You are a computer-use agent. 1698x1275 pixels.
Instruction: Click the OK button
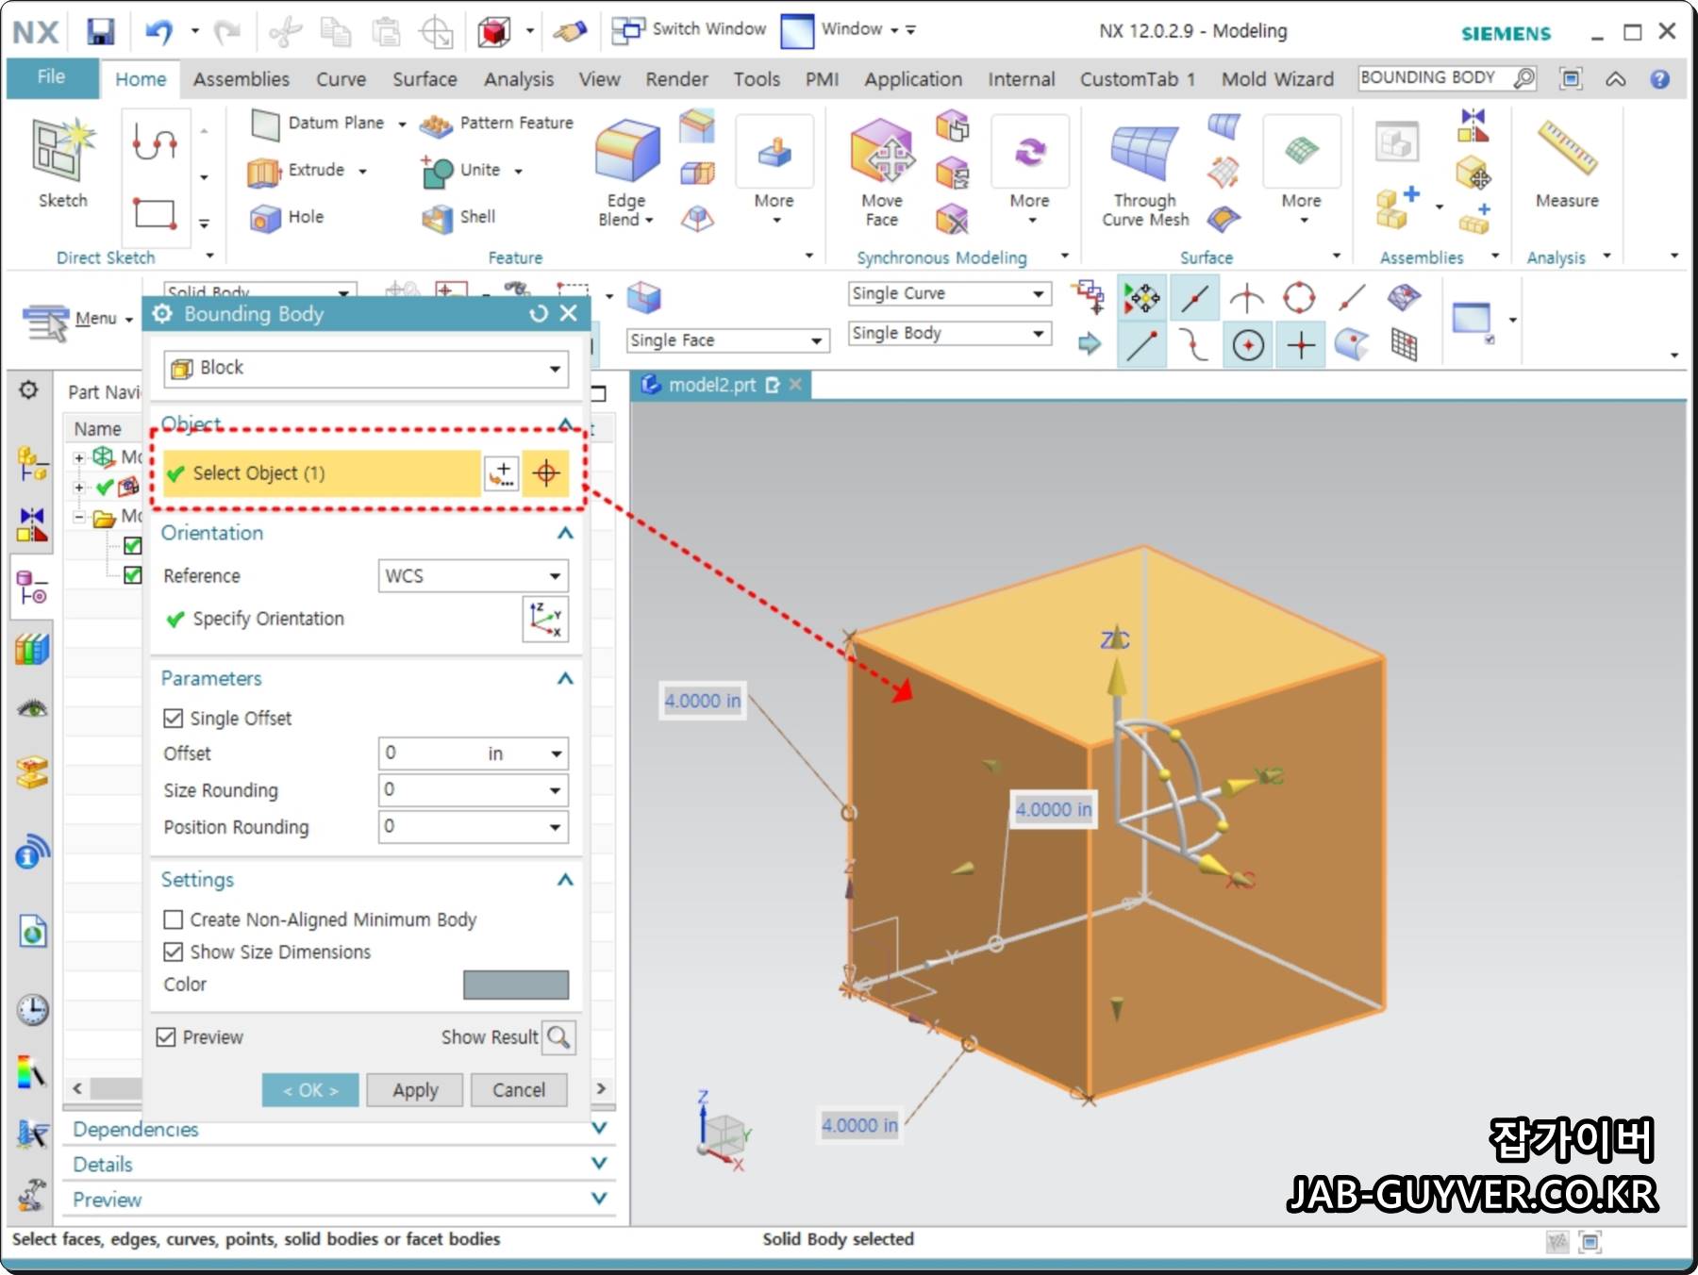click(x=310, y=1090)
